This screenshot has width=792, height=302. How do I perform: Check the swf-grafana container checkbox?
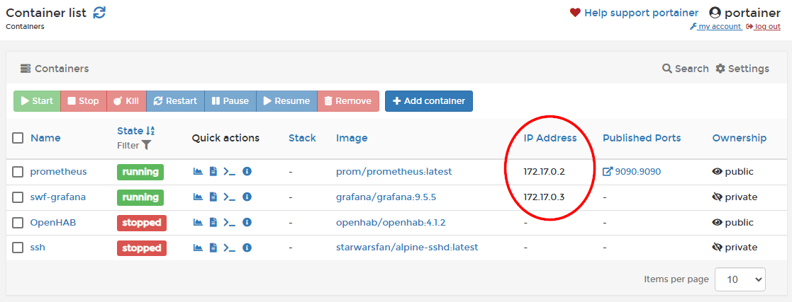18,197
